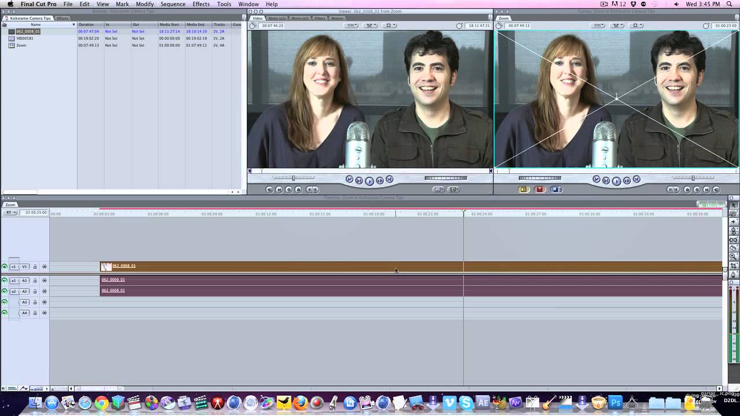Select the Crop tool in palette
Image resolution: width=740 pixels, height=416 pixels.
click(734, 266)
